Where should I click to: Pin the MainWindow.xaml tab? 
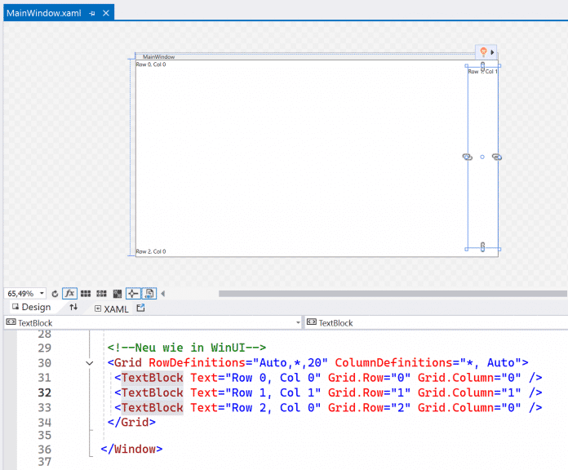[x=92, y=13]
